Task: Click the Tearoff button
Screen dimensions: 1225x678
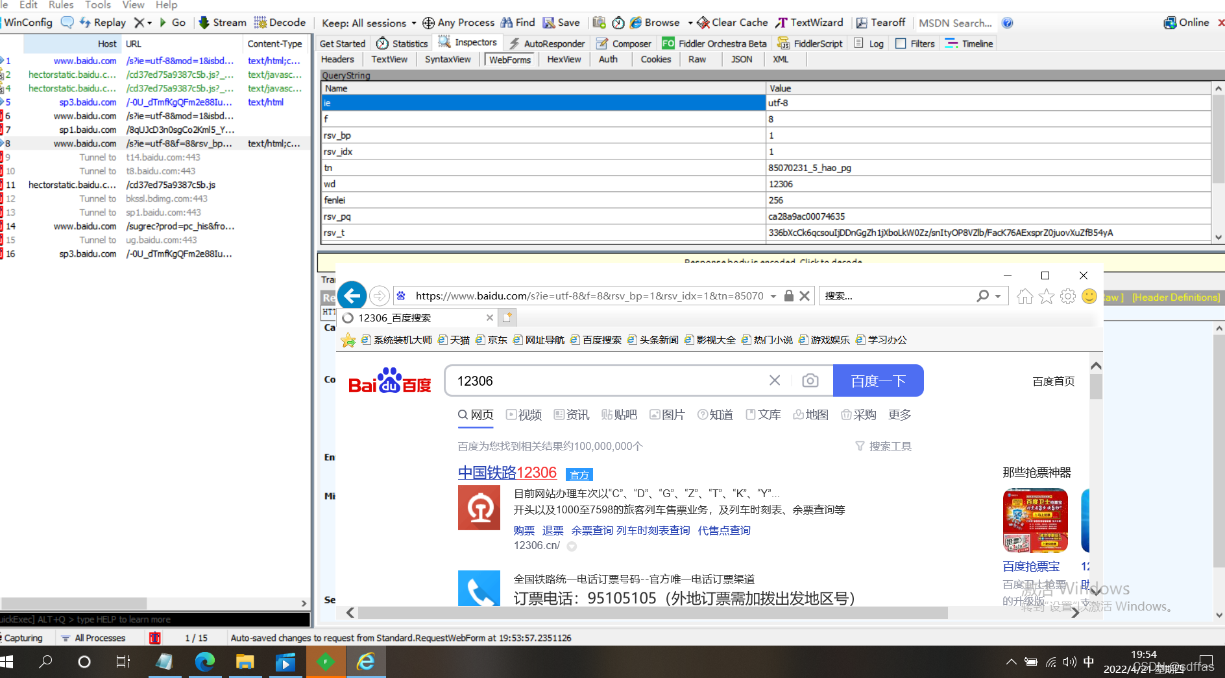Action: (x=880, y=23)
